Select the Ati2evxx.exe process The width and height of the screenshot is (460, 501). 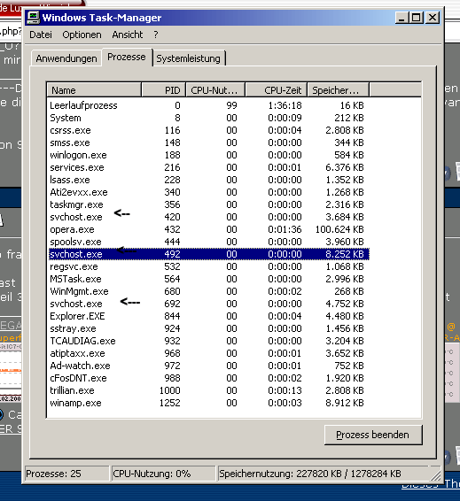point(209,192)
